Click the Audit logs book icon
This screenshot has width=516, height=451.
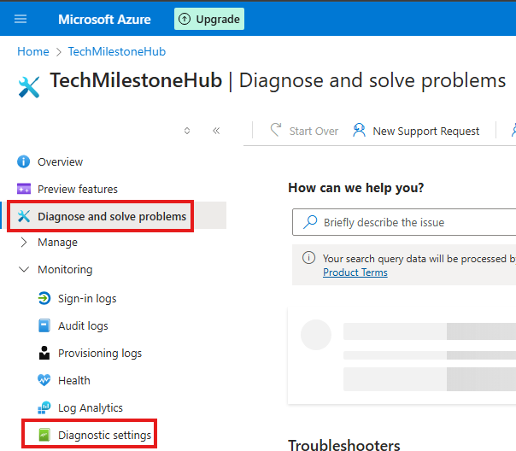coord(44,325)
